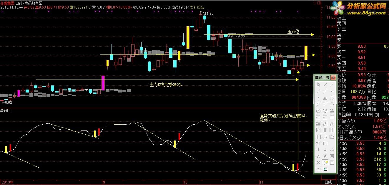
Task: Select the ruler measuring tool
Action: click(x=318, y=169)
